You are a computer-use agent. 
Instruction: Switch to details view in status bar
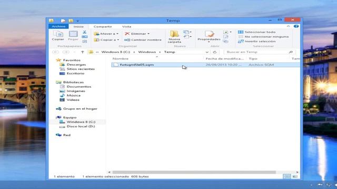pos(286,176)
